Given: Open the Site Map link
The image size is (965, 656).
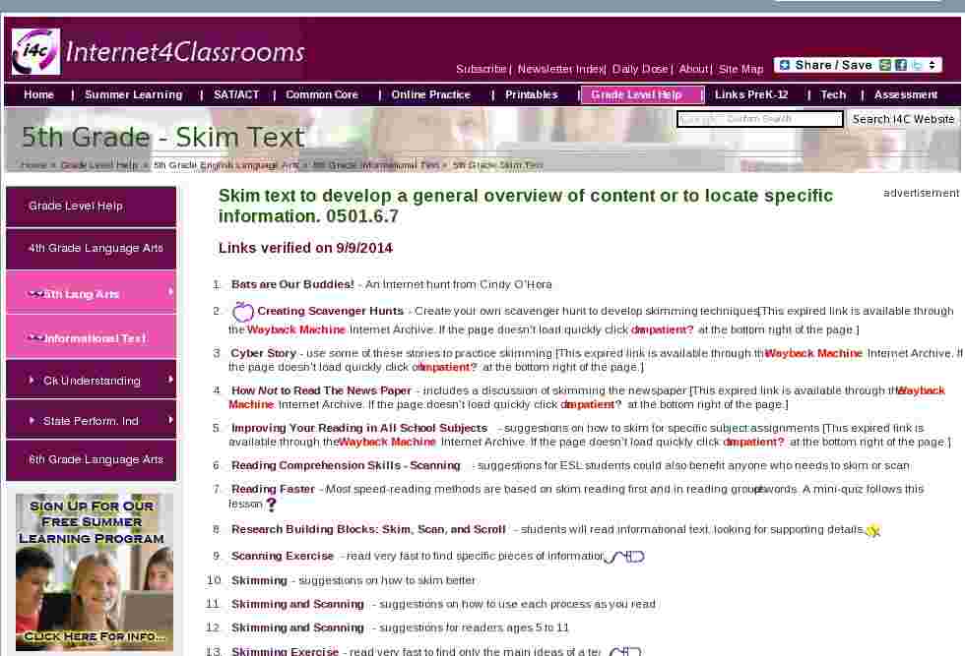Looking at the screenshot, I should coord(740,70).
